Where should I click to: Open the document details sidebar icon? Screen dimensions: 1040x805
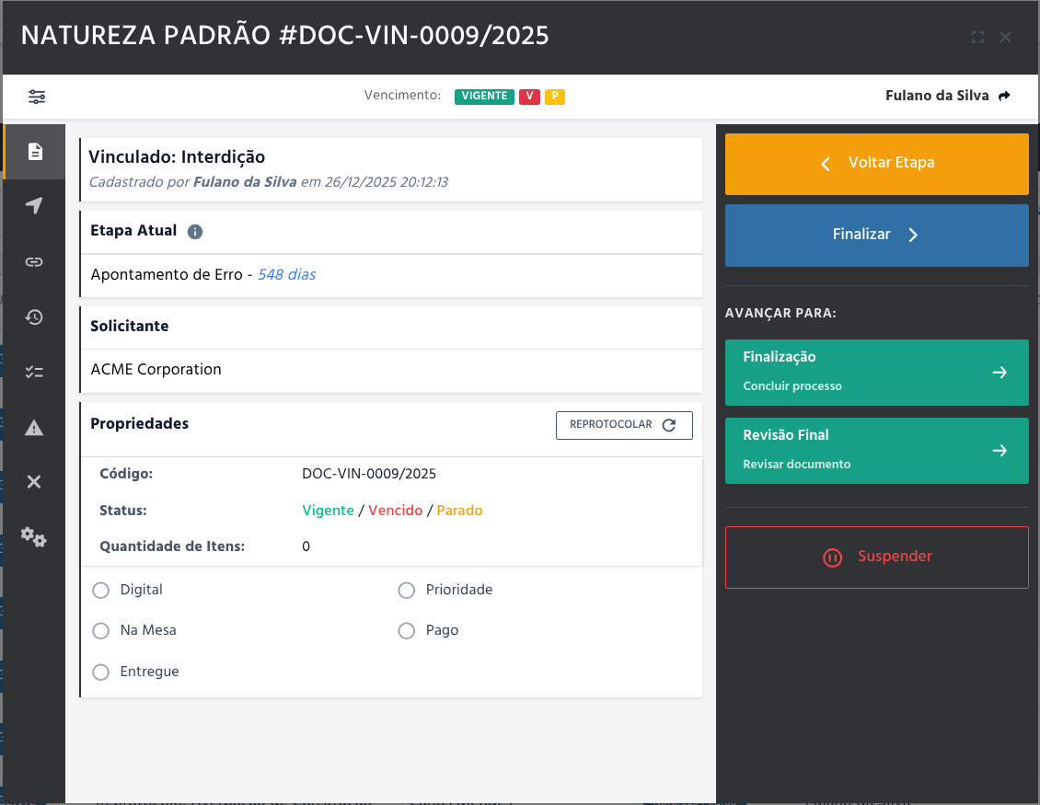click(x=34, y=151)
